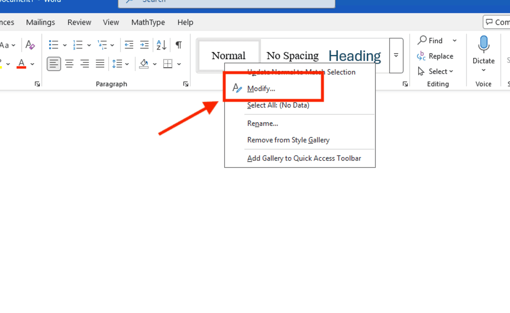The image size is (510, 313).
Task: Choose Add Gallery to Quick Access Toolbar
Action: (x=300, y=158)
